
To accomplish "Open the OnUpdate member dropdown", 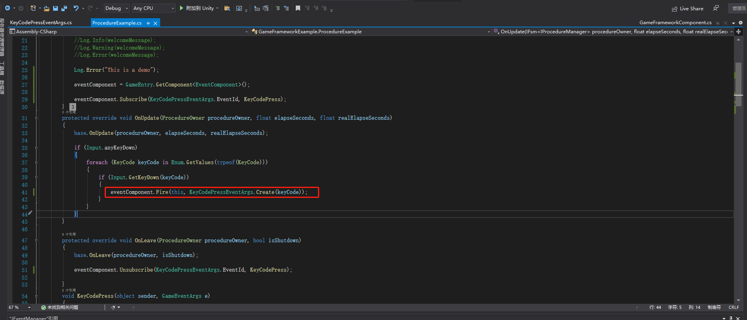I will (613, 31).
